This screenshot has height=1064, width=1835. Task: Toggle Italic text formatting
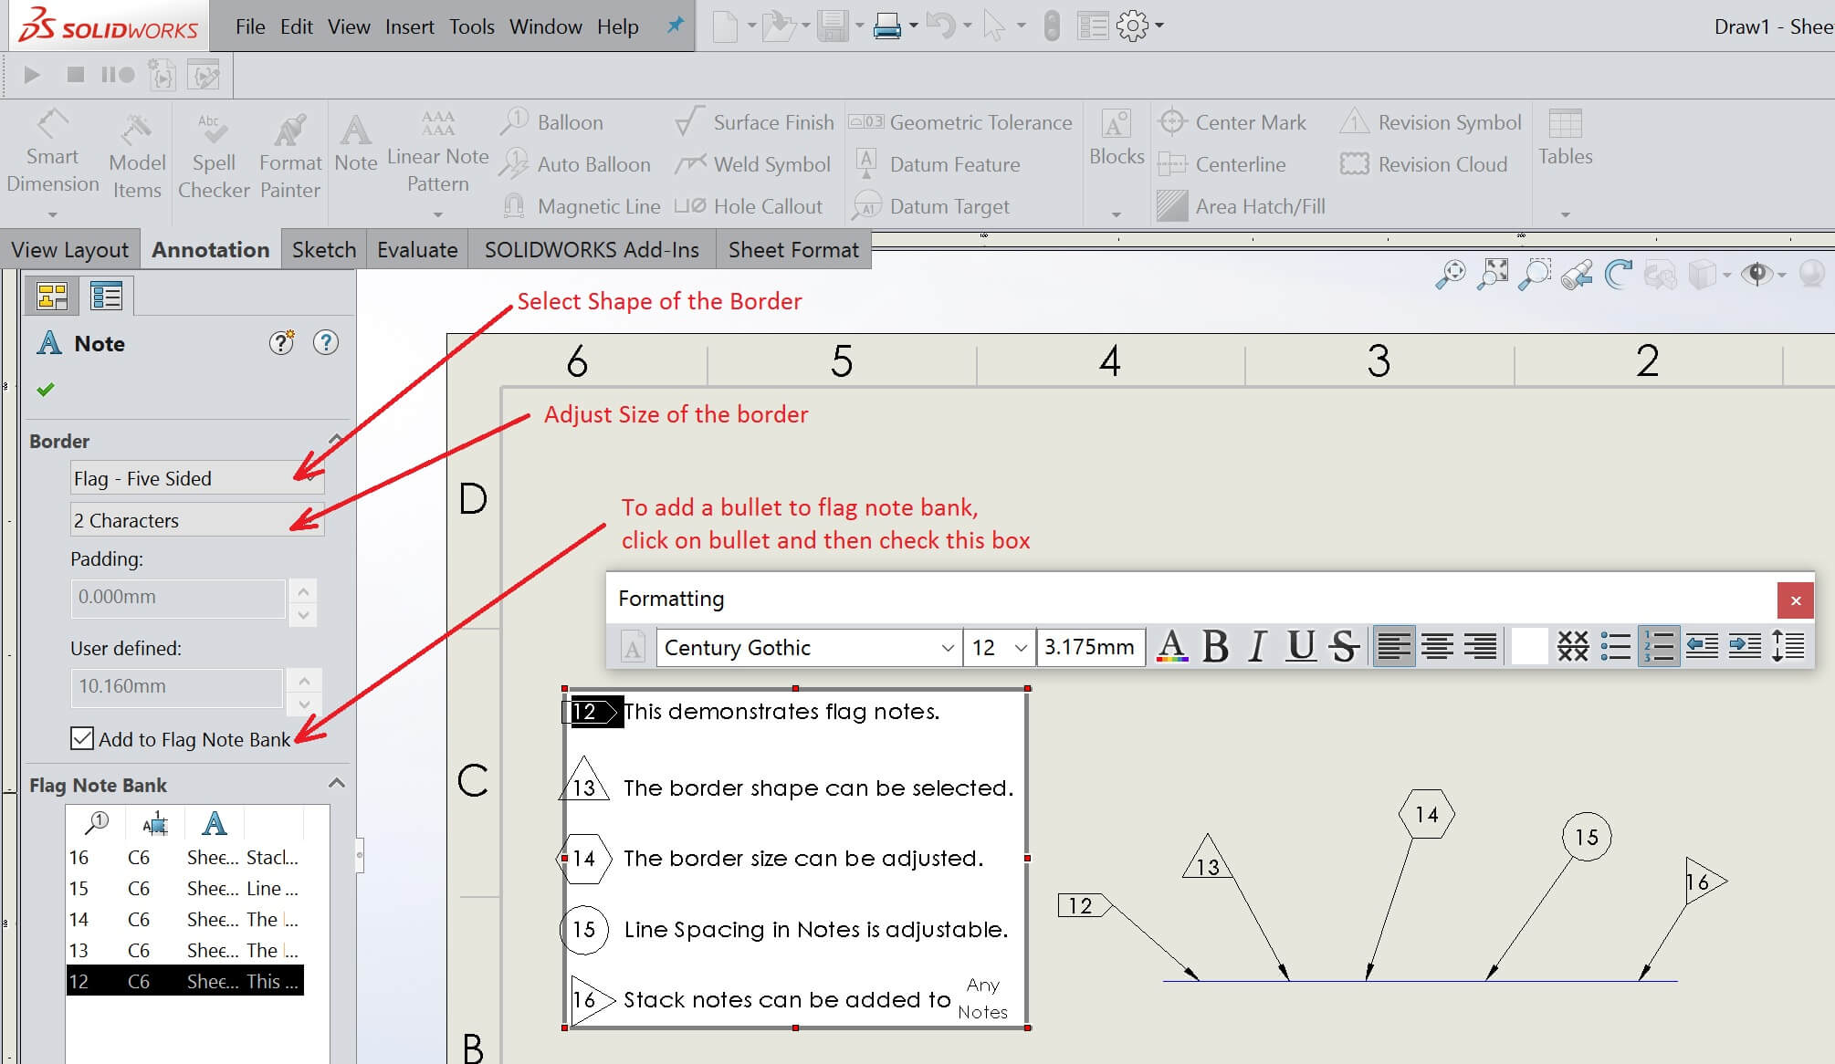[x=1257, y=646]
